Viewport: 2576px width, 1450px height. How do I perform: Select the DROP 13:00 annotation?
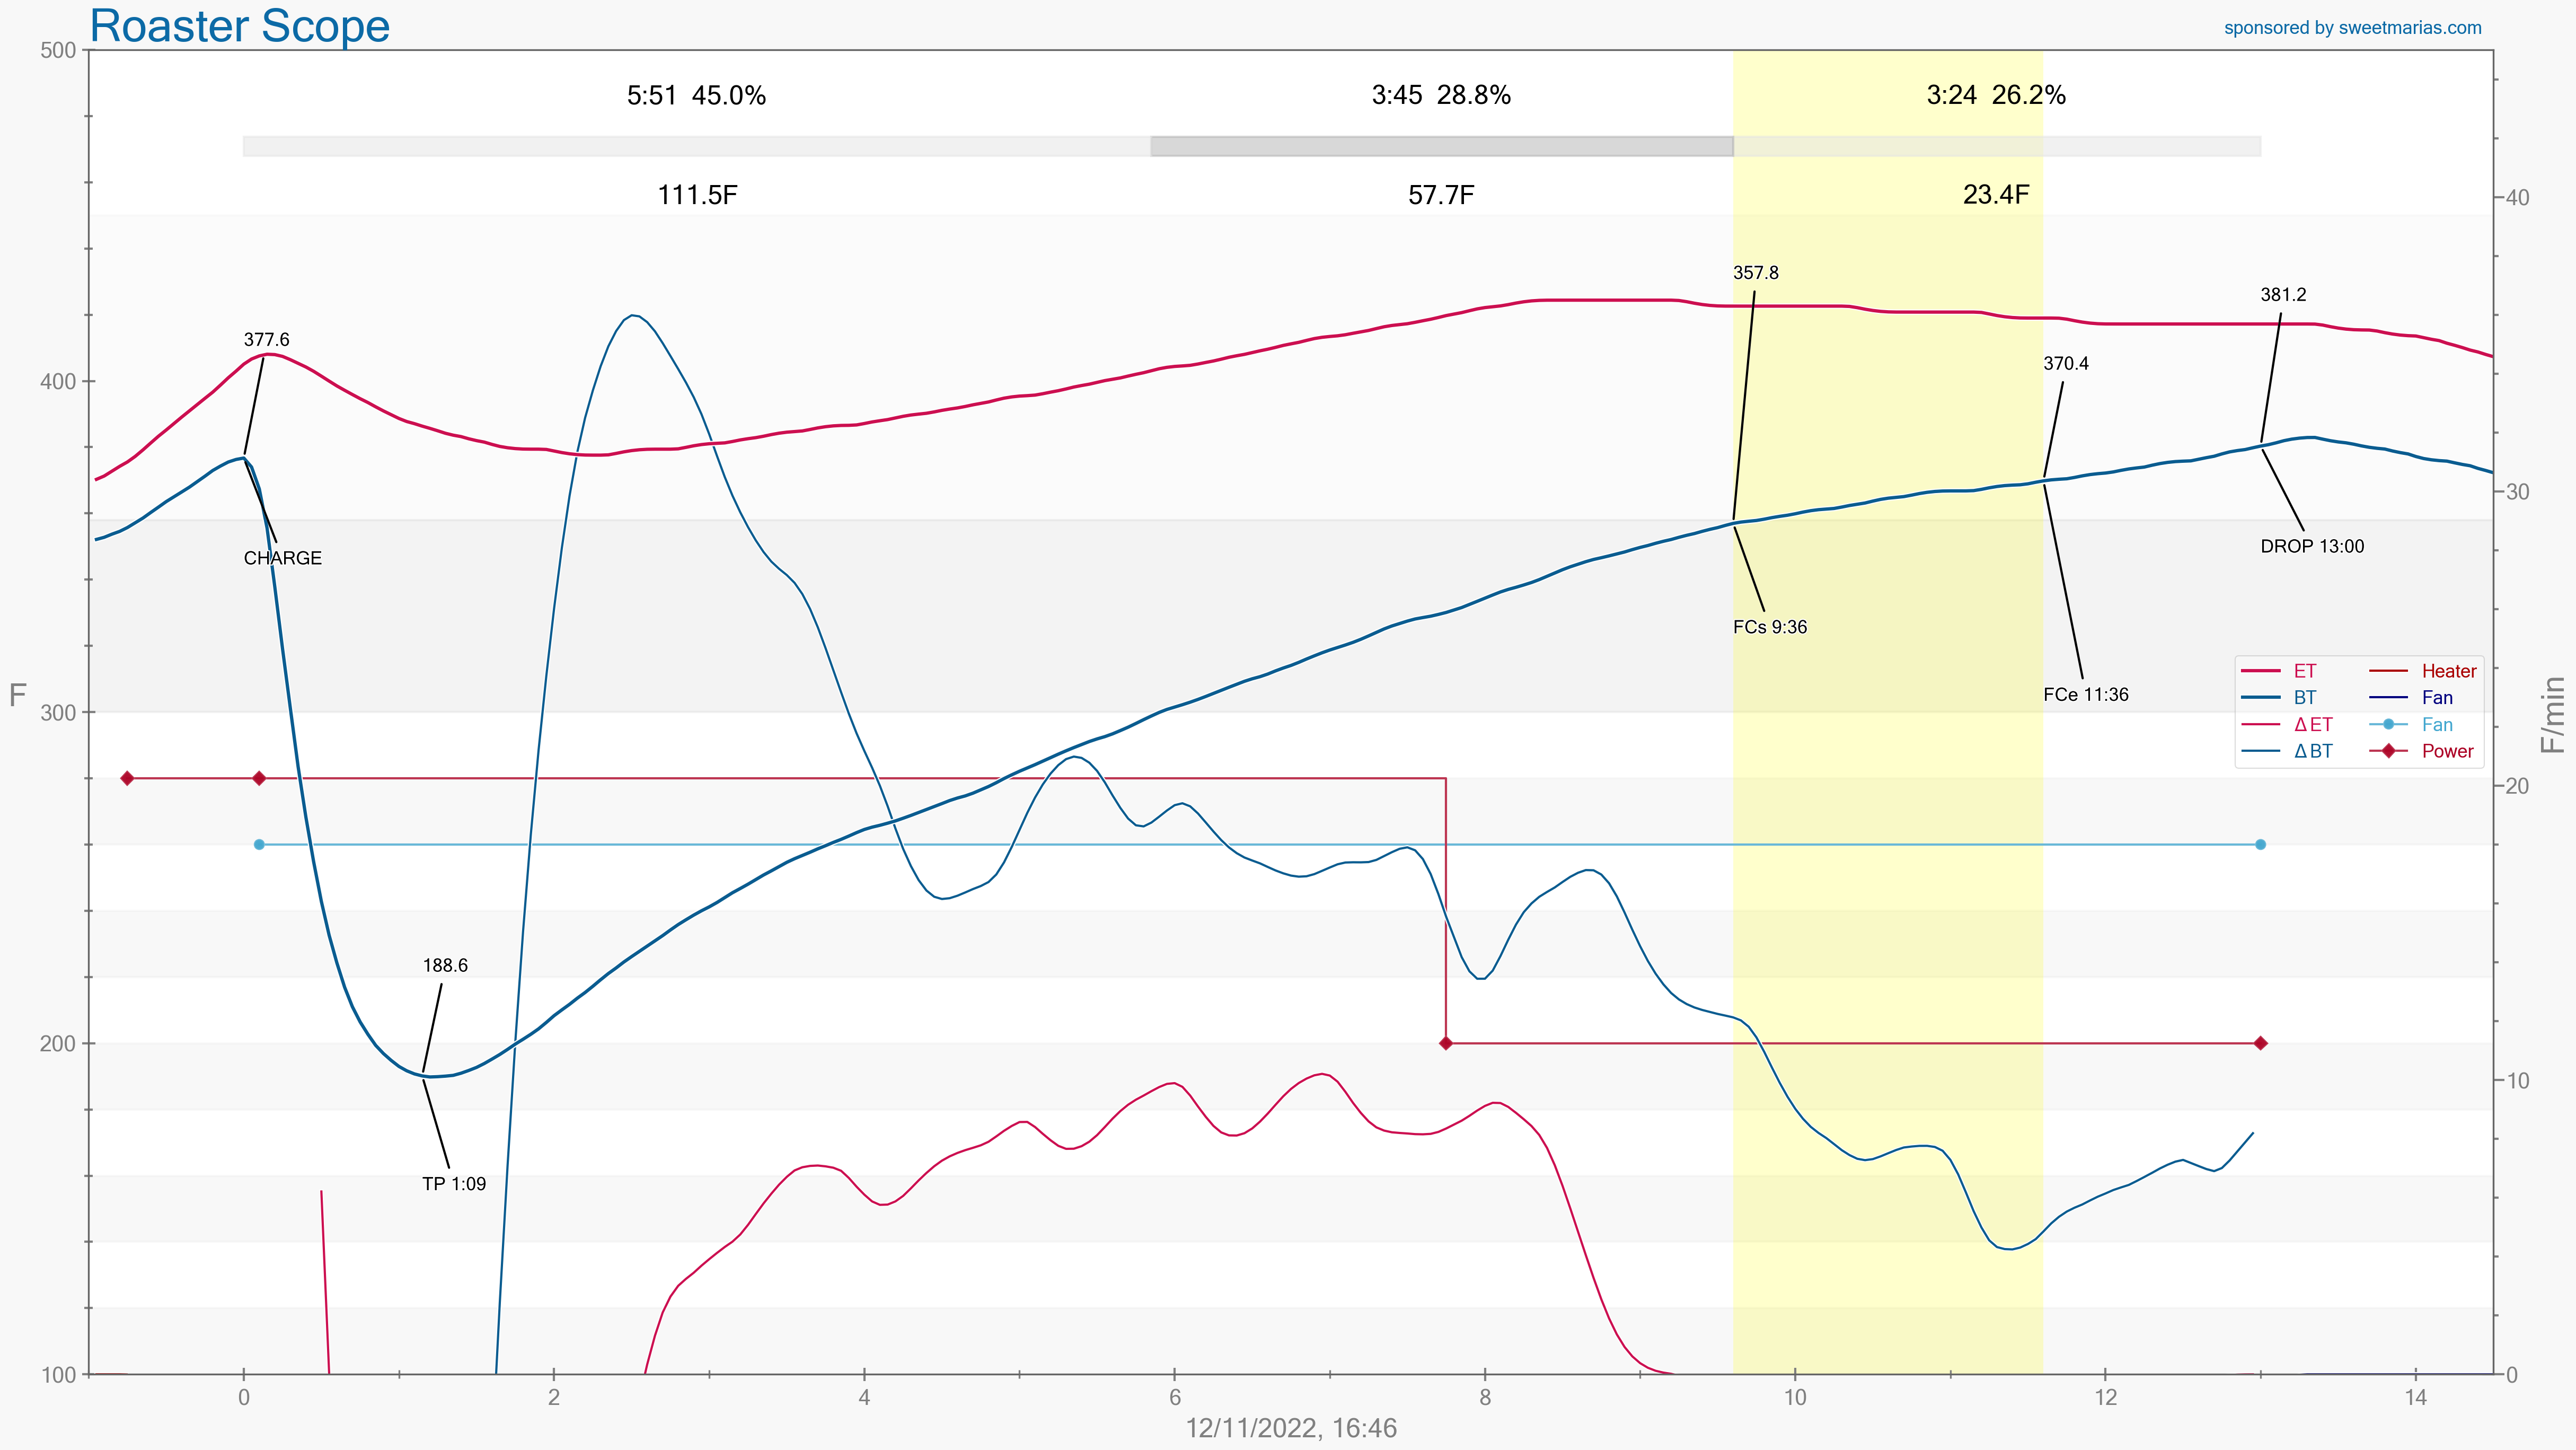2312,546
